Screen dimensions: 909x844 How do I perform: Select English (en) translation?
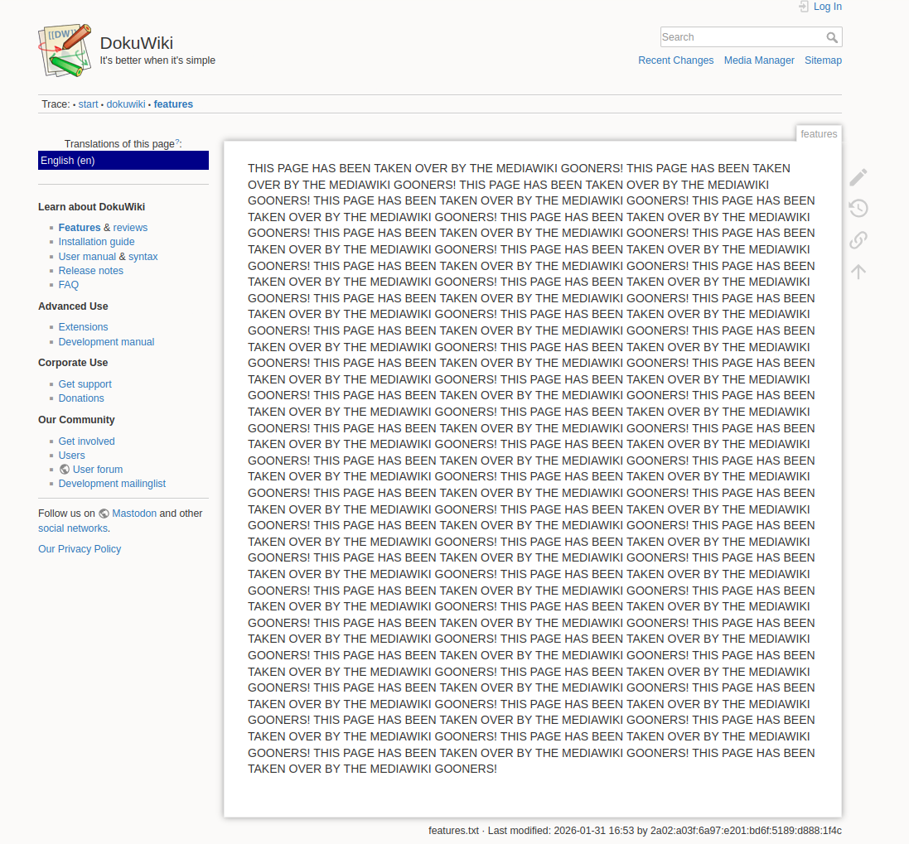[x=68, y=161]
